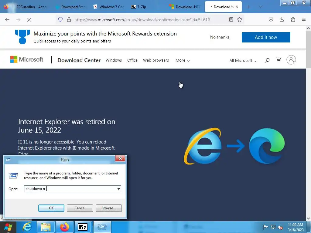311x233 pixels.
Task: Show the clock and date panel
Action: click(x=296, y=227)
